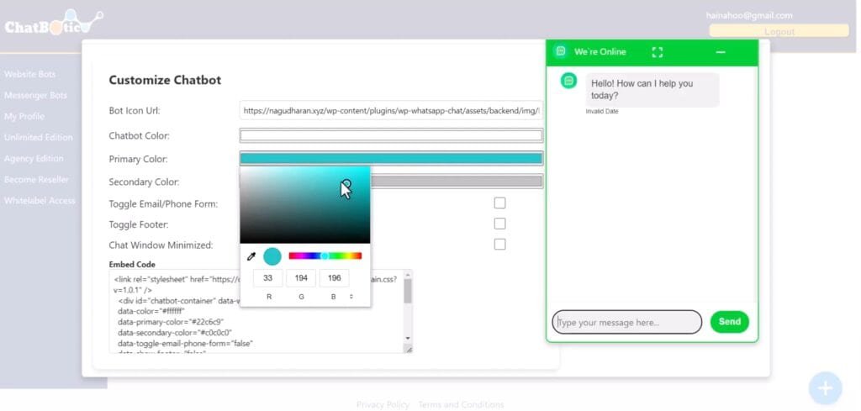Click the hainahoo@gmail.com account email
The width and height of the screenshot is (861, 411).
click(749, 15)
